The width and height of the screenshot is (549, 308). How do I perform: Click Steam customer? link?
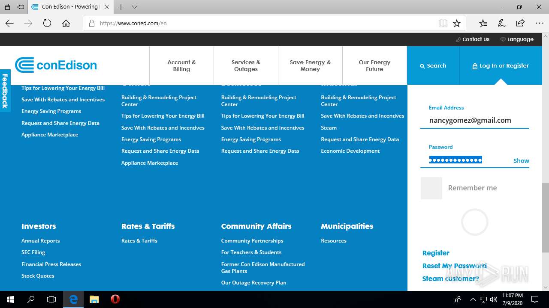pyautogui.click(x=451, y=278)
